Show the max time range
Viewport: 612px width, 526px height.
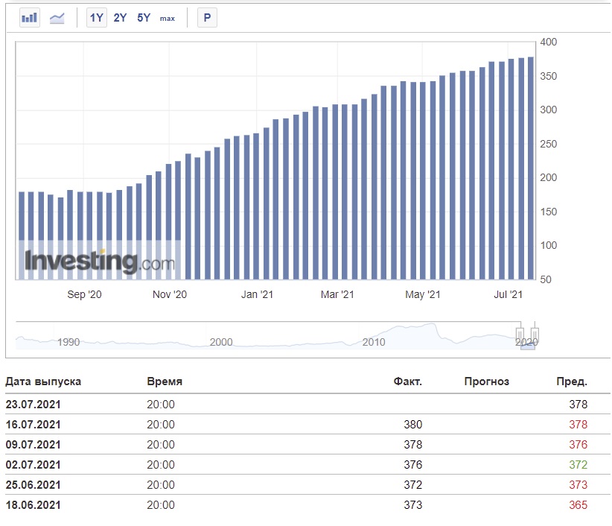click(168, 19)
